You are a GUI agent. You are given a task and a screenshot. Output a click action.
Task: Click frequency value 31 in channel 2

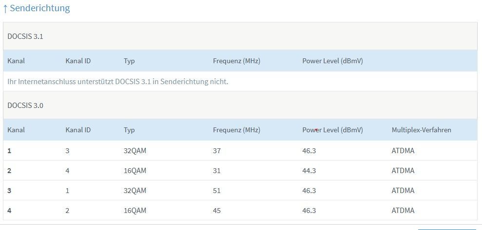217,171
